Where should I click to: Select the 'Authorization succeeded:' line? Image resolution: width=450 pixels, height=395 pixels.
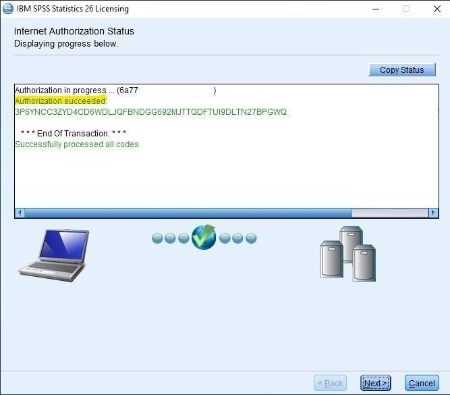point(61,101)
